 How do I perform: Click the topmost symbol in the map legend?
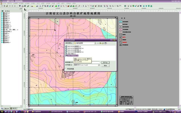[121, 21]
